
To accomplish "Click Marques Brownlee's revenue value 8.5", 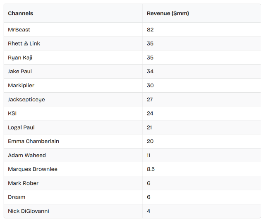I will tap(151, 169).
